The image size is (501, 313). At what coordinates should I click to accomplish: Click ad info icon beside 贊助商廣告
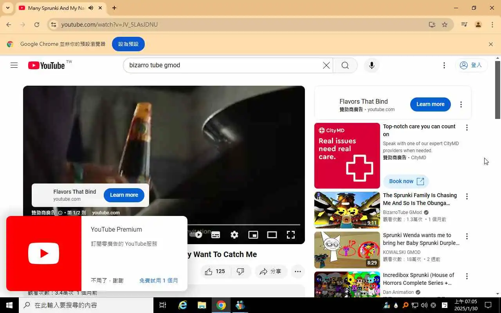pos(60,213)
